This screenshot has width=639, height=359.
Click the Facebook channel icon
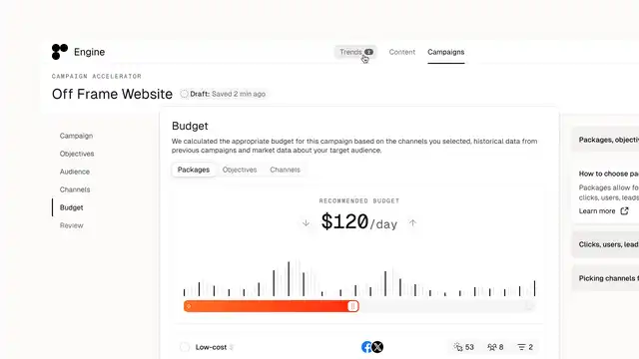click(366, 347)
